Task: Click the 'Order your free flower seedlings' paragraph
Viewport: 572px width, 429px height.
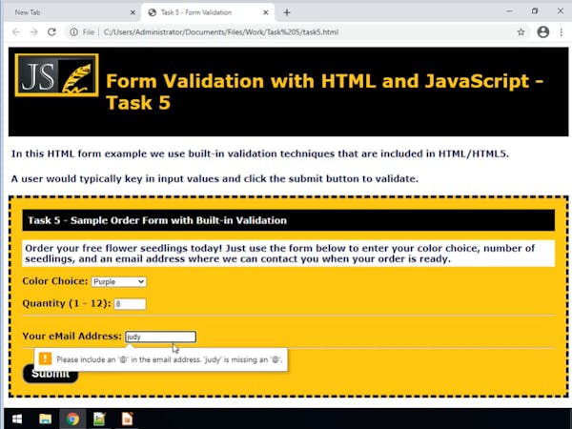Action: [x=288, y=254]
